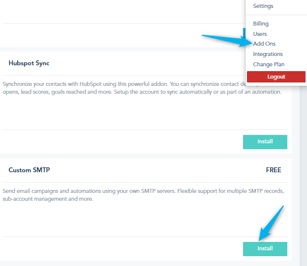Image resolution: width=307 pixels, height=266 pixels.
Task: Click the Hubspot Sync card title
Action: pos(29,63)
